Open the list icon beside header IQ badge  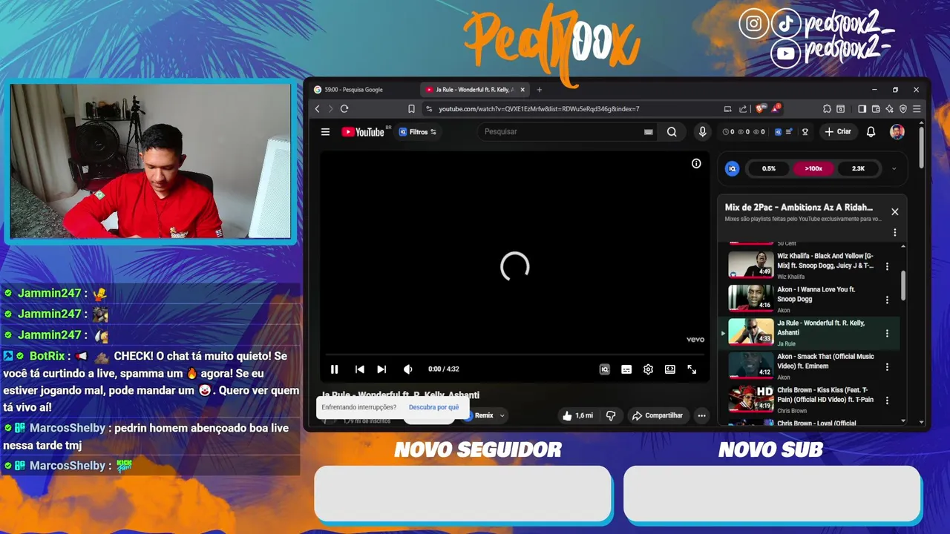789,132
